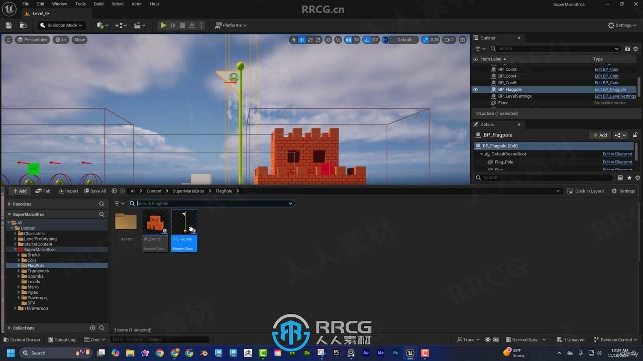Screen dimensions: 643x361
Task: Click the Fab button
Action: point(43,191)
